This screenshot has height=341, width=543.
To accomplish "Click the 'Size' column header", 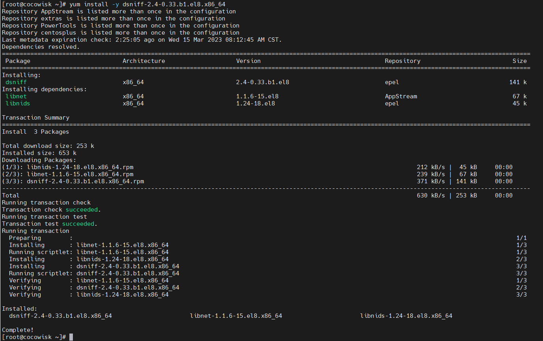I will pos(520,61).
